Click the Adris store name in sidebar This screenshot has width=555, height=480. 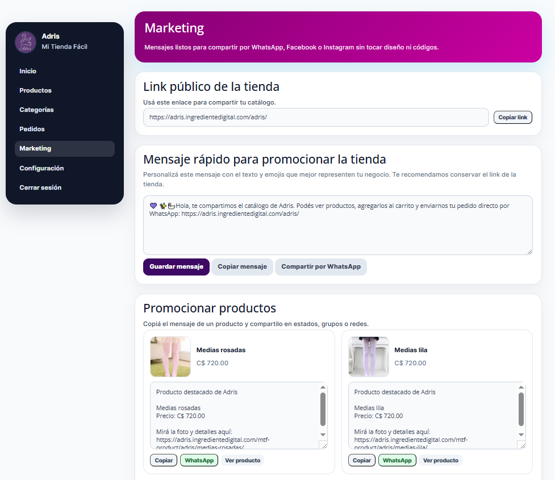[51, 36]
